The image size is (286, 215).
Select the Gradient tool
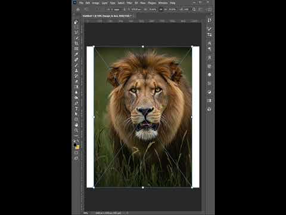76,87
